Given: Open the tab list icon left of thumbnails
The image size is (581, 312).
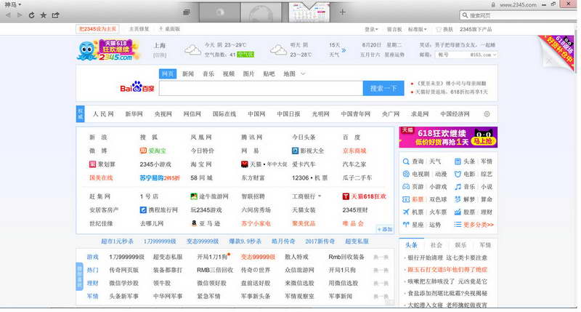Looking at the screenshot, I should [187, 12].
